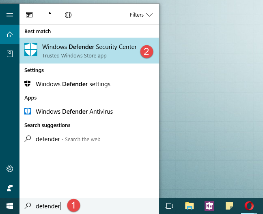Open Opera browser from the taskbar

[249, 206]
